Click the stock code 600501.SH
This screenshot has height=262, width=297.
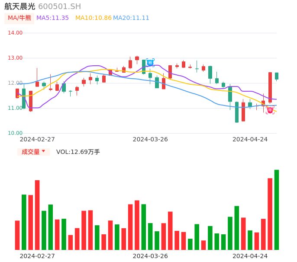coord(59,6)
